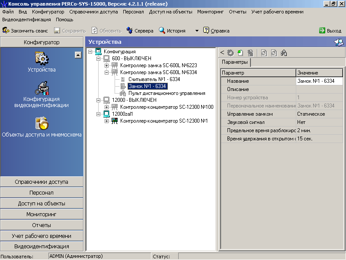Open the Учет рабочего времени menu

(277, 12)
